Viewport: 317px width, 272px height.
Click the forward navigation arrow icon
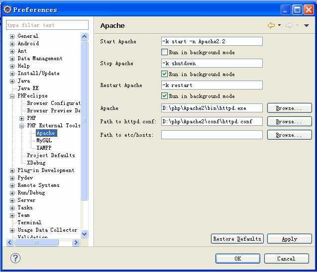tap(289, 25)
